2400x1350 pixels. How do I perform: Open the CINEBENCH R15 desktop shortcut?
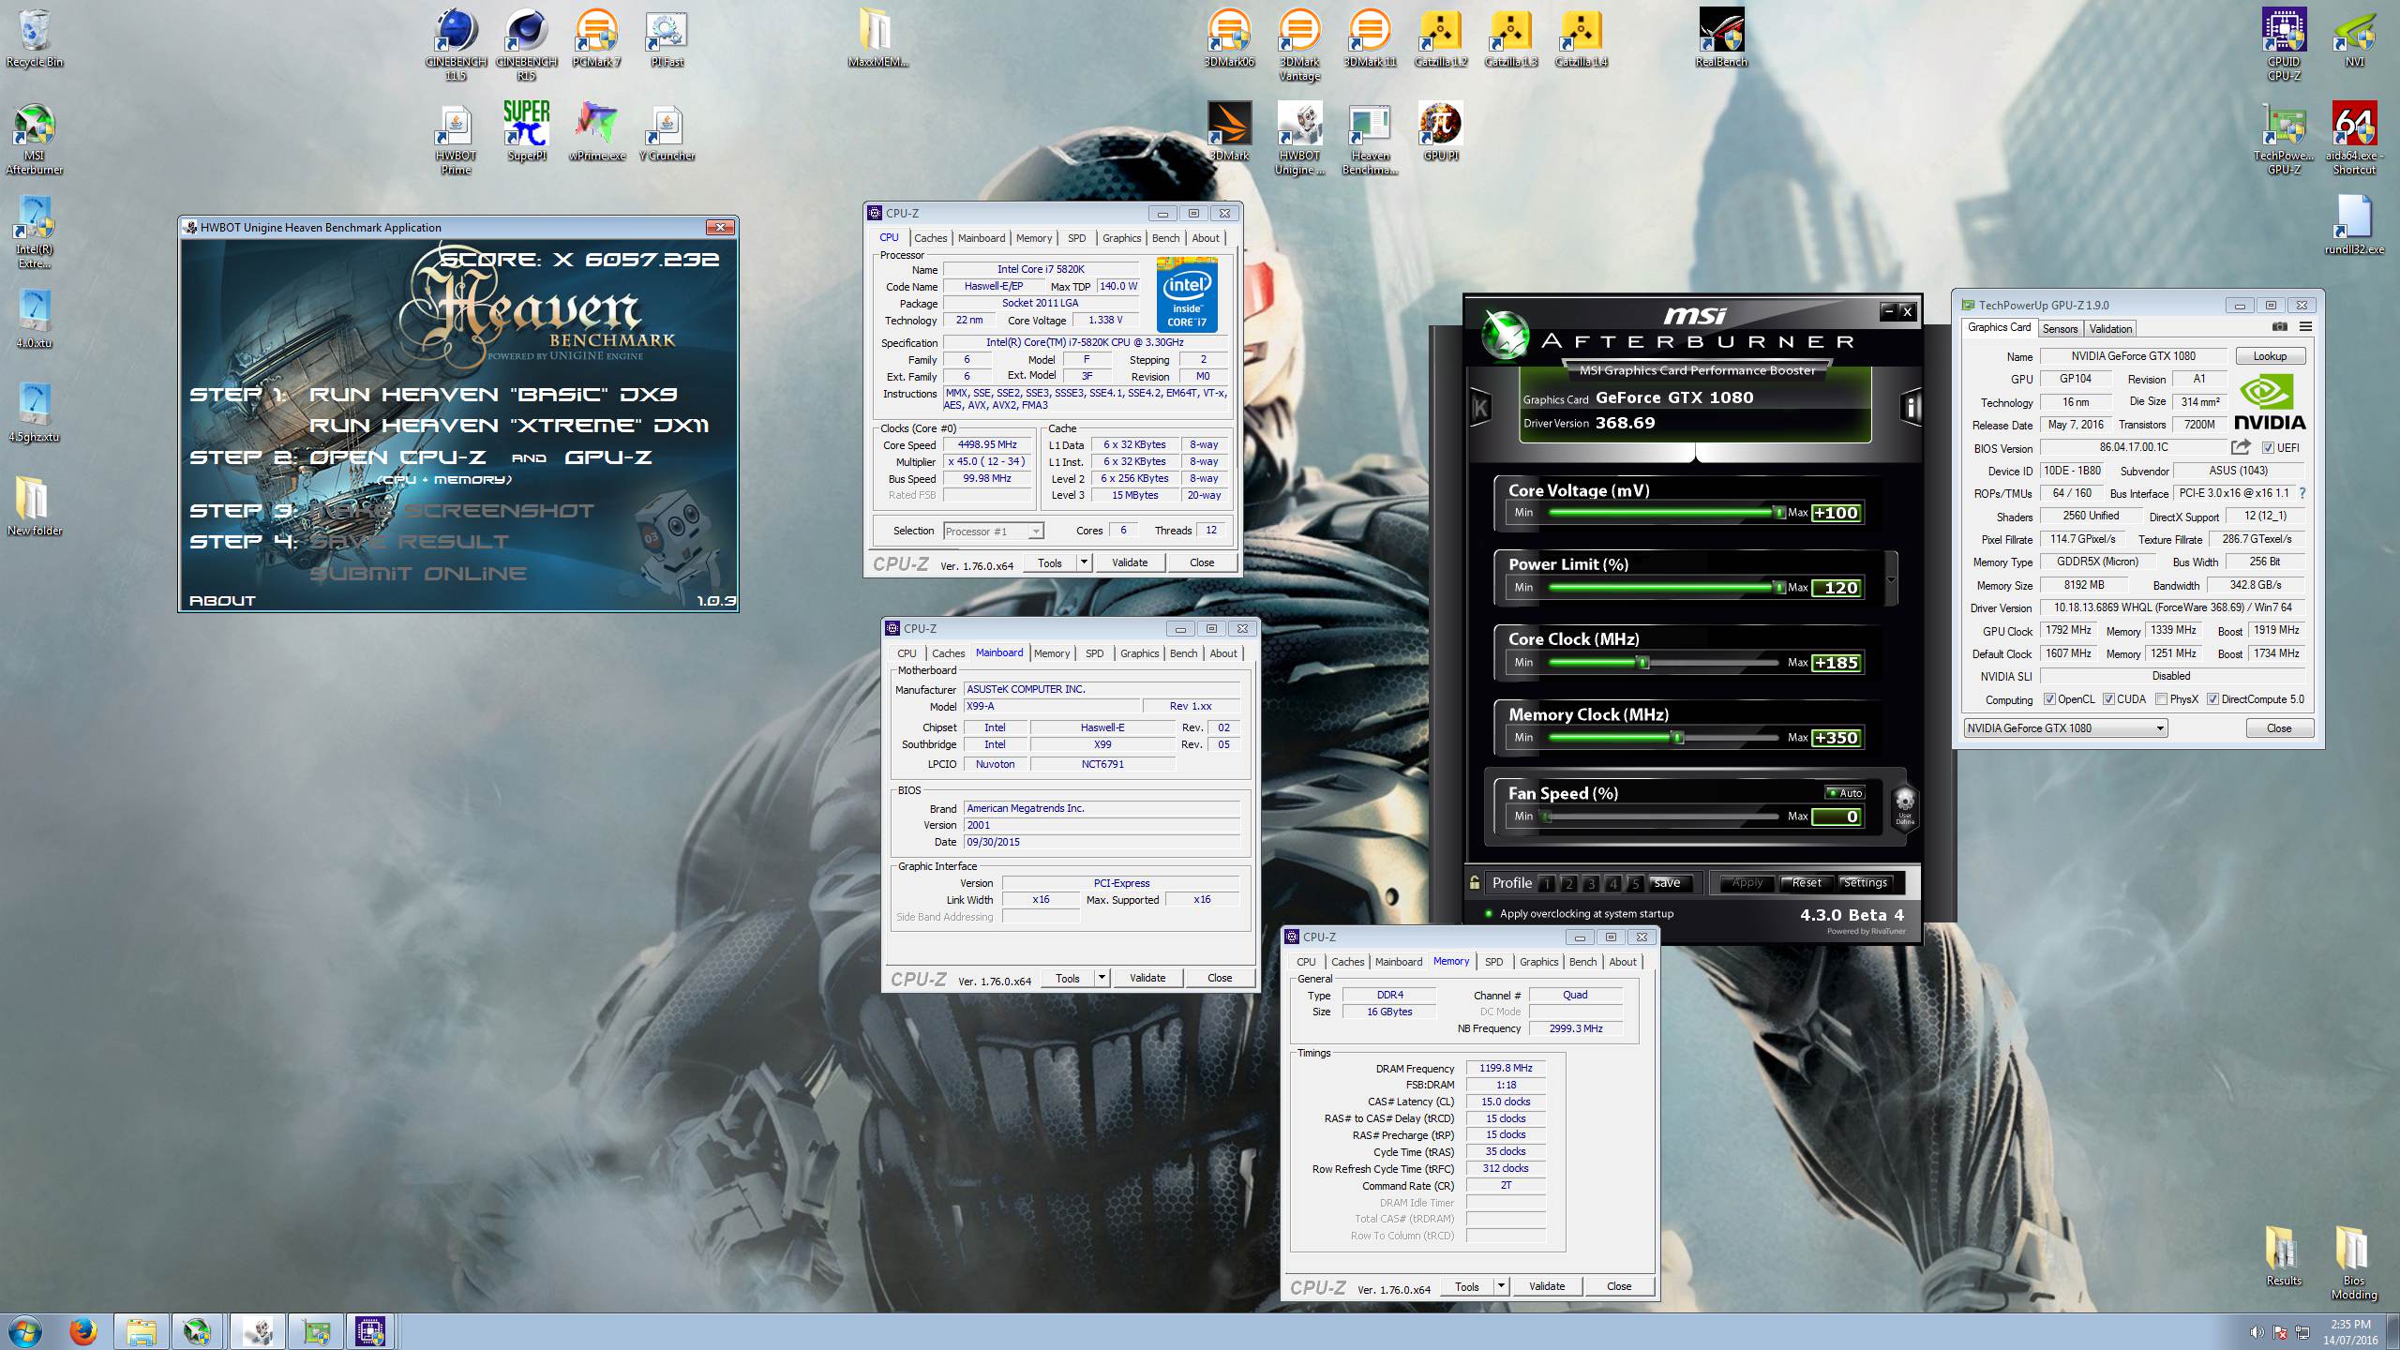[x=526, y=44]
